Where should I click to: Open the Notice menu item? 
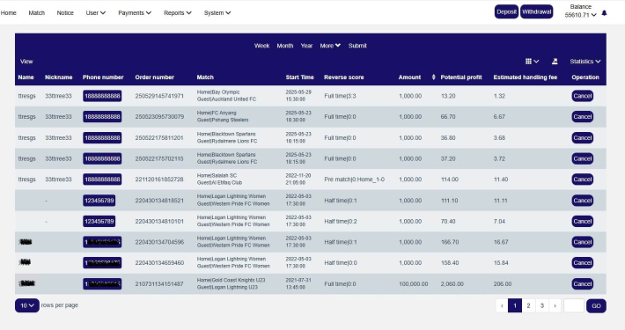[x=65, y=12]
